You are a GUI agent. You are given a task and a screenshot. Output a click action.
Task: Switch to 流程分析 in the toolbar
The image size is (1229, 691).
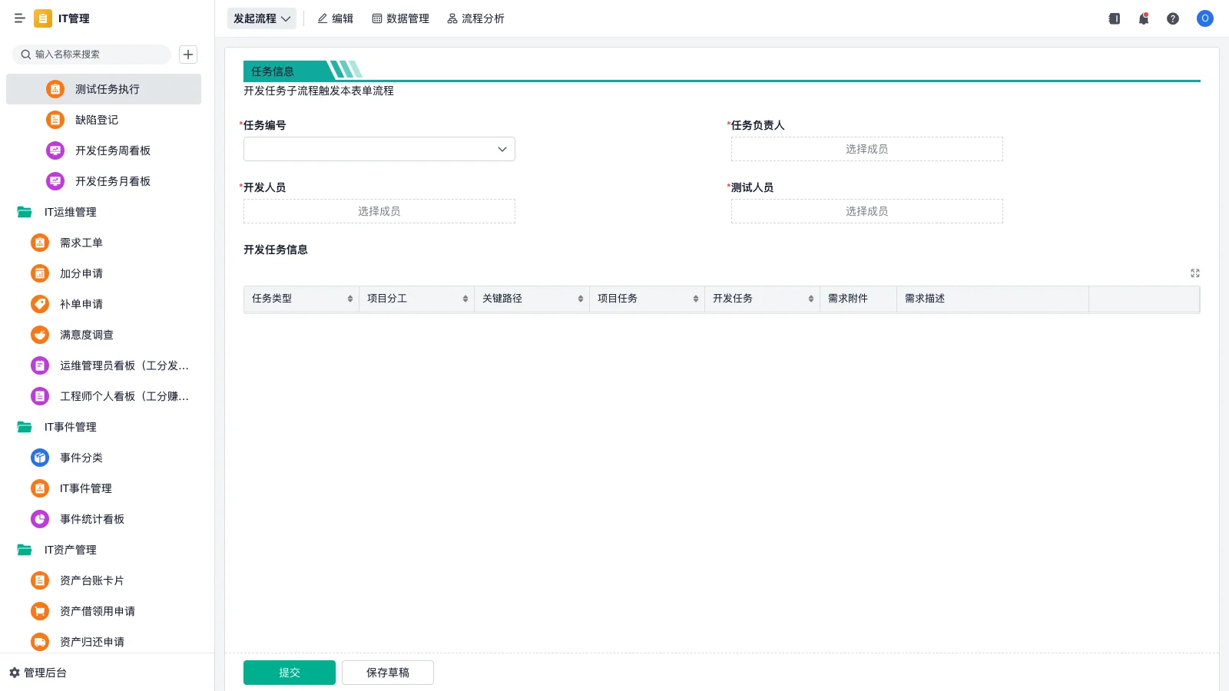(x=476, y=18)
